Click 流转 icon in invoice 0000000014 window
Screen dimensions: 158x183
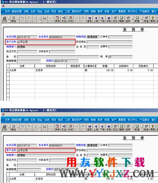click(x=128, y=19)
